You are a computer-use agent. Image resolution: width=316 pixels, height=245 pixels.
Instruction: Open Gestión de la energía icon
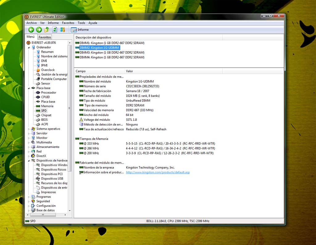point(38,74)
